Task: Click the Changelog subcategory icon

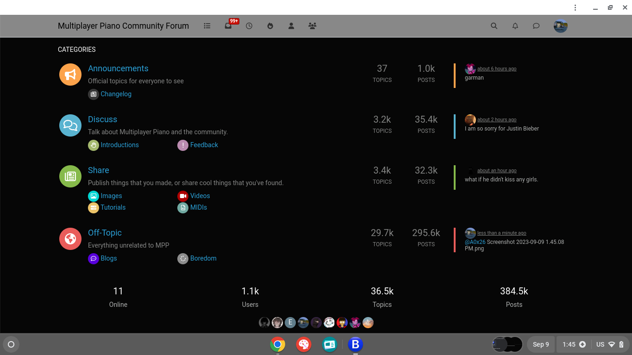Action: pos(94,94)
